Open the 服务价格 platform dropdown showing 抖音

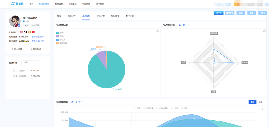31,63
